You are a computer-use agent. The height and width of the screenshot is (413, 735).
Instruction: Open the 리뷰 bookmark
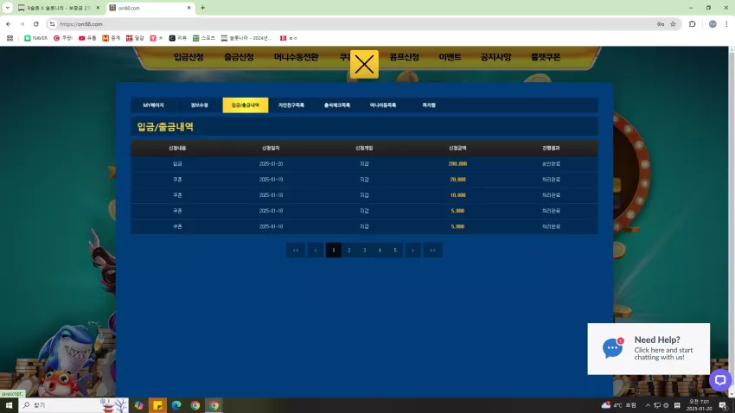pos(178,38)
